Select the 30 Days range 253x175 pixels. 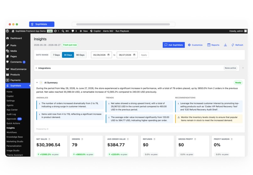[x=68, y=55]
